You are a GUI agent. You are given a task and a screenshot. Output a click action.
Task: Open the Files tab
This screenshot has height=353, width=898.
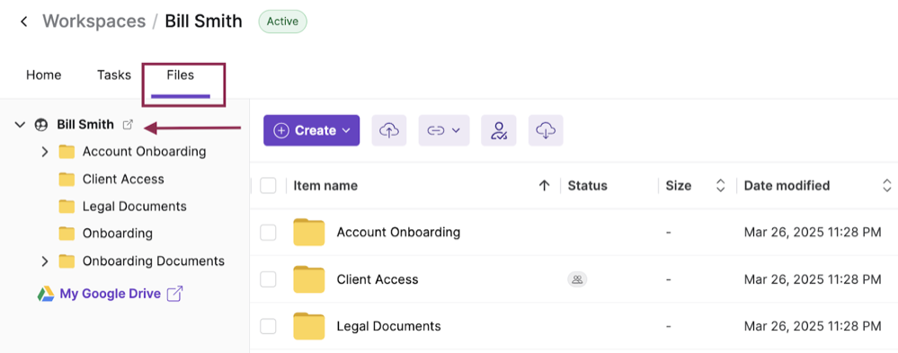(181, 75)
